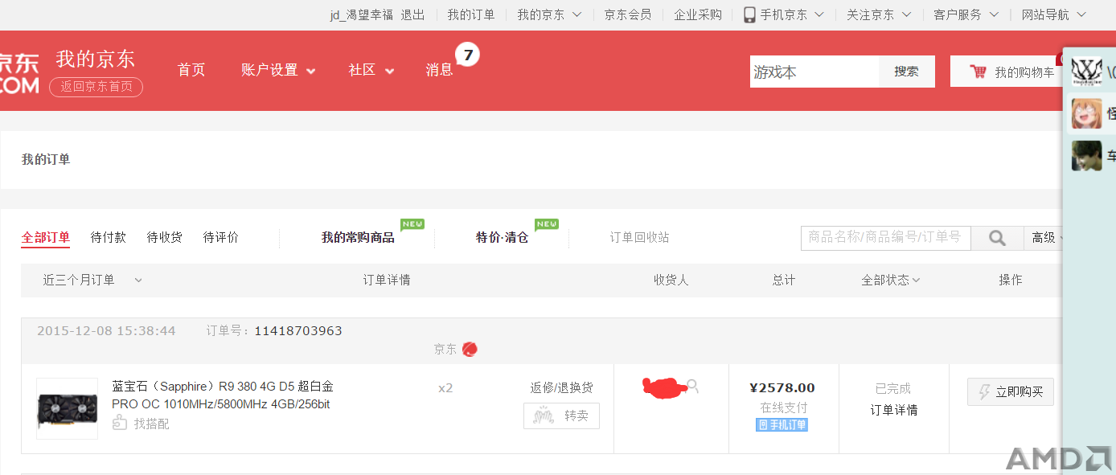Click the lightning icon on 立即购买
This screenshot has height=475, width=1116.
pyautogui.click(x=984, y=392)
